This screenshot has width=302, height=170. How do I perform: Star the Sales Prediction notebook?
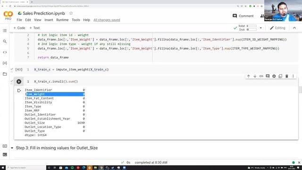[71, 13]
